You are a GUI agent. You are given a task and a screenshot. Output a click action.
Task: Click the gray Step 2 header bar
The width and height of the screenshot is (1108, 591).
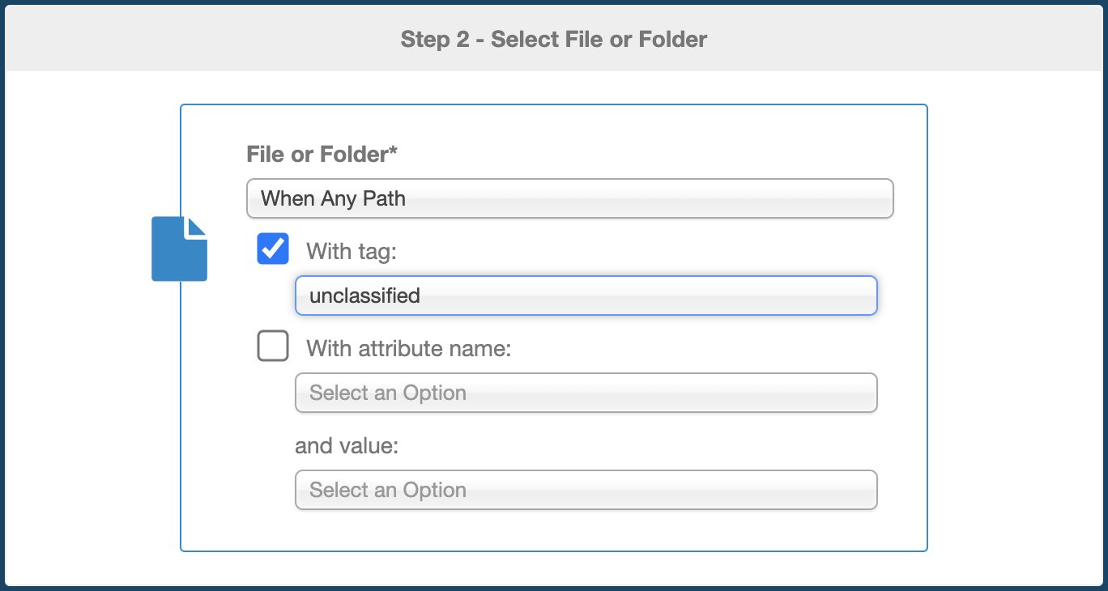click(x=554, y=39)
